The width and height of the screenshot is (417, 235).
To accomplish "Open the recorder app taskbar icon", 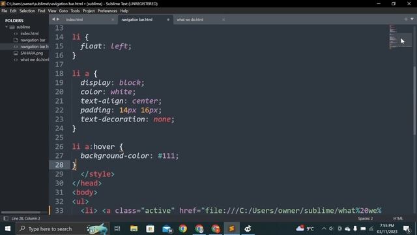I will click(x=248, y=228).
